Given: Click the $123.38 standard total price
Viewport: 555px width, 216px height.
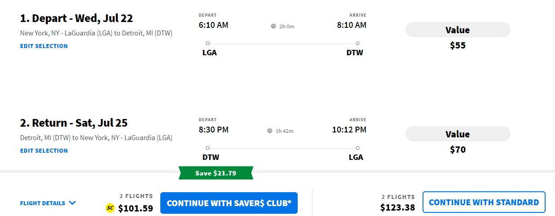Looking at the screenshot, I should coord(397,207).
